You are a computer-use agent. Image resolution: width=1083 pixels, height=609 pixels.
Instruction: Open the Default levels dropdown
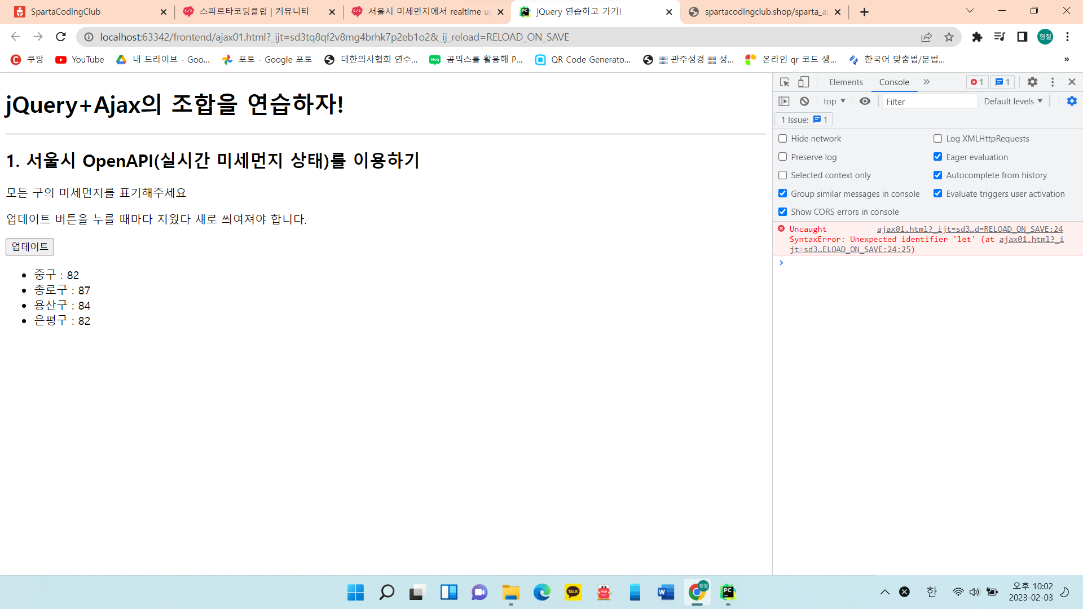pyautogui.click(x=1013, y=101)
